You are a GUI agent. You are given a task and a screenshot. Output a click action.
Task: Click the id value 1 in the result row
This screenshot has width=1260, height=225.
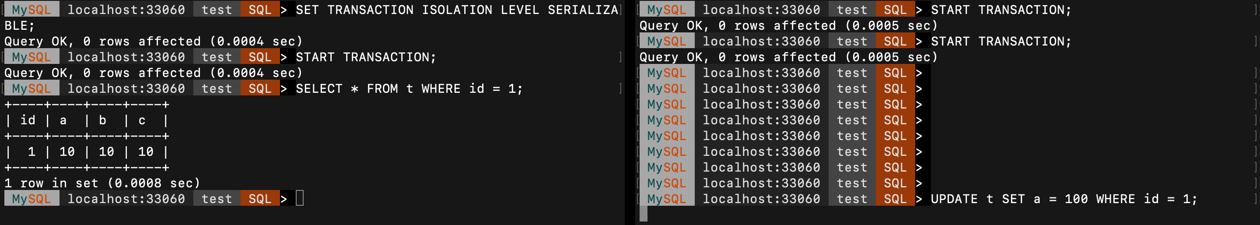pyautogui.click(x=32, y=151)
